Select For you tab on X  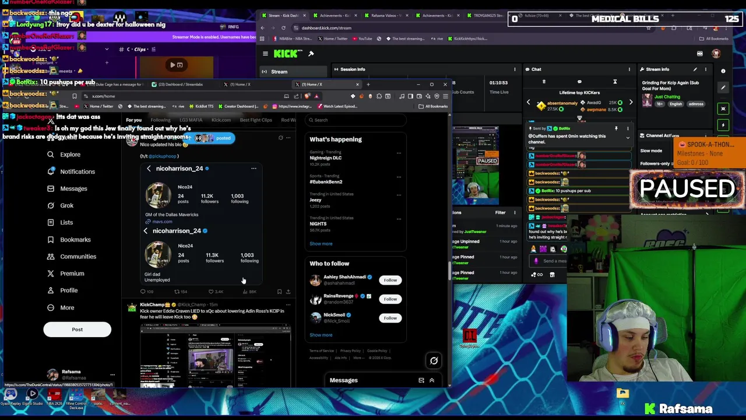[x=133, y=120]
